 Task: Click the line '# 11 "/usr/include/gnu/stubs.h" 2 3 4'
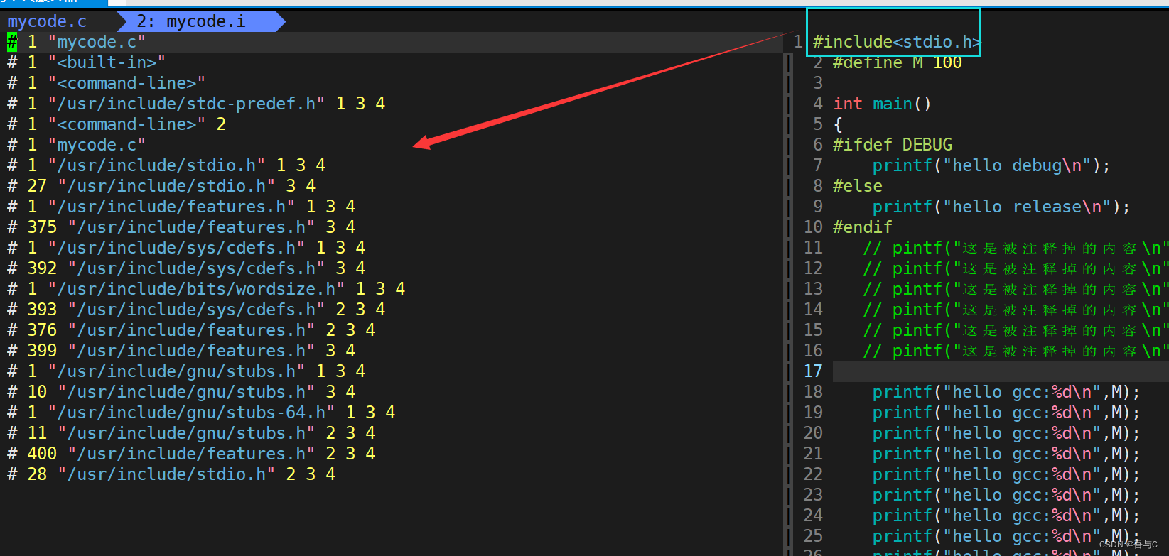pyautogui.click(x=191, y=433)
